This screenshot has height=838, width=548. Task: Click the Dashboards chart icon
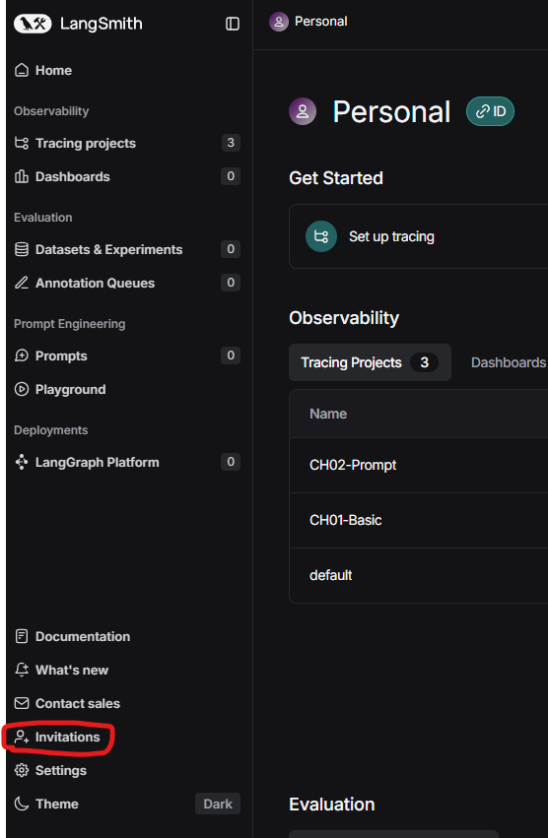pos(22,176)
